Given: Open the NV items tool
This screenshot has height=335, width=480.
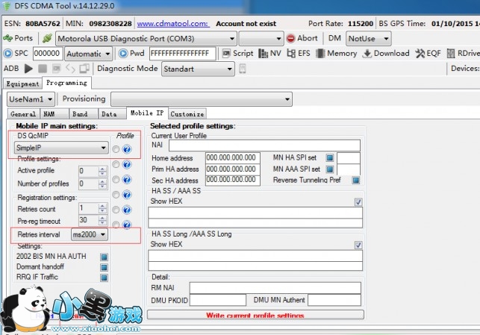Looking at the screenshot, I should pos(269,53).
